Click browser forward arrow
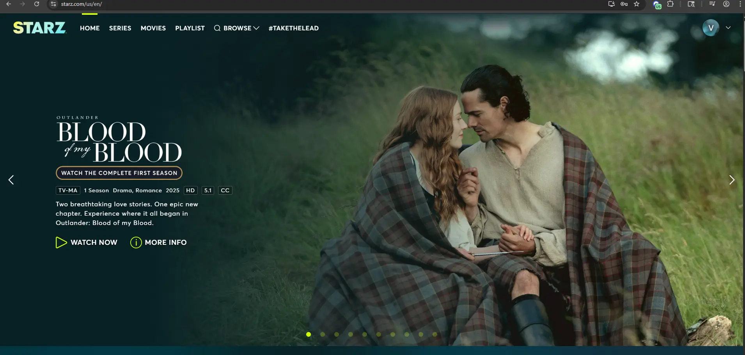 click(23, 4)
